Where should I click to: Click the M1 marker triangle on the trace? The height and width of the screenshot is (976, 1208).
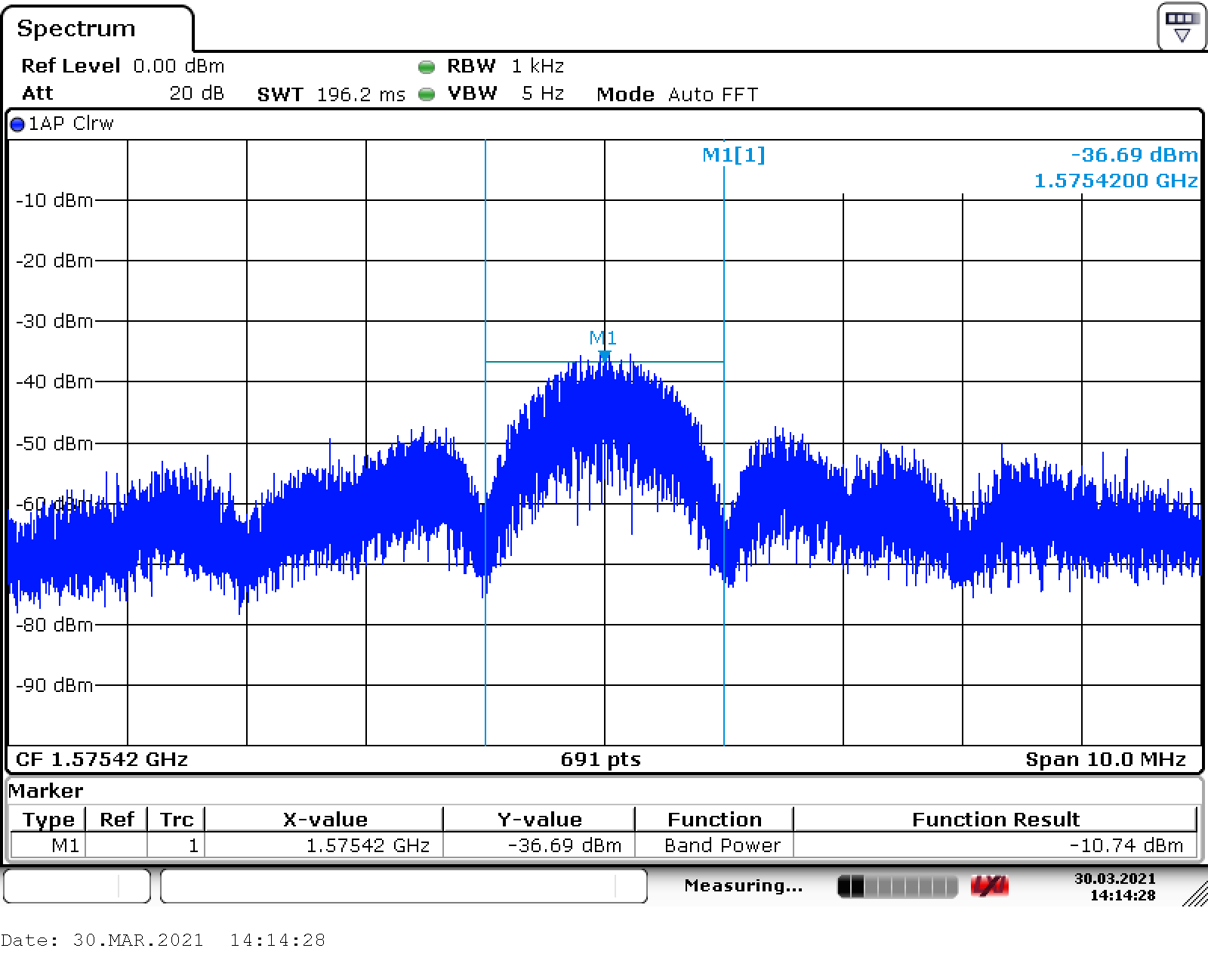tap(604, 354)
